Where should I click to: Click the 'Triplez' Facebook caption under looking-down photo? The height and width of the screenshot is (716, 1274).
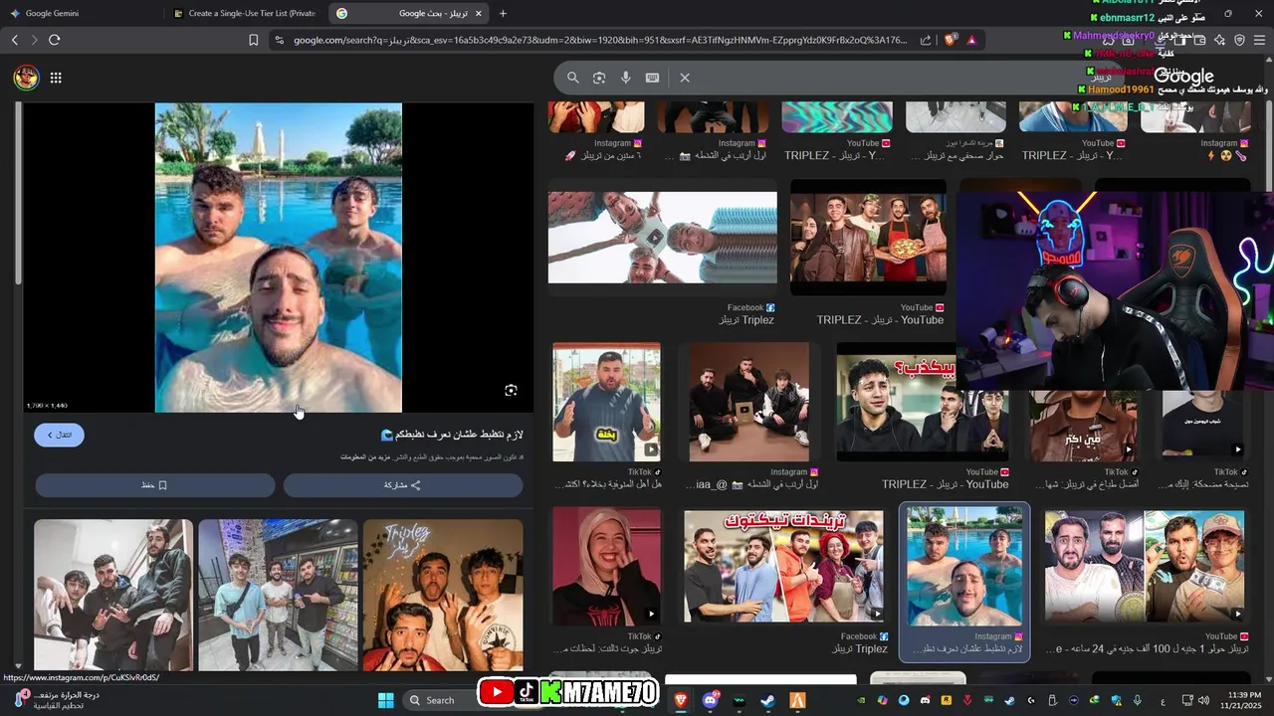tap(746, 320)
